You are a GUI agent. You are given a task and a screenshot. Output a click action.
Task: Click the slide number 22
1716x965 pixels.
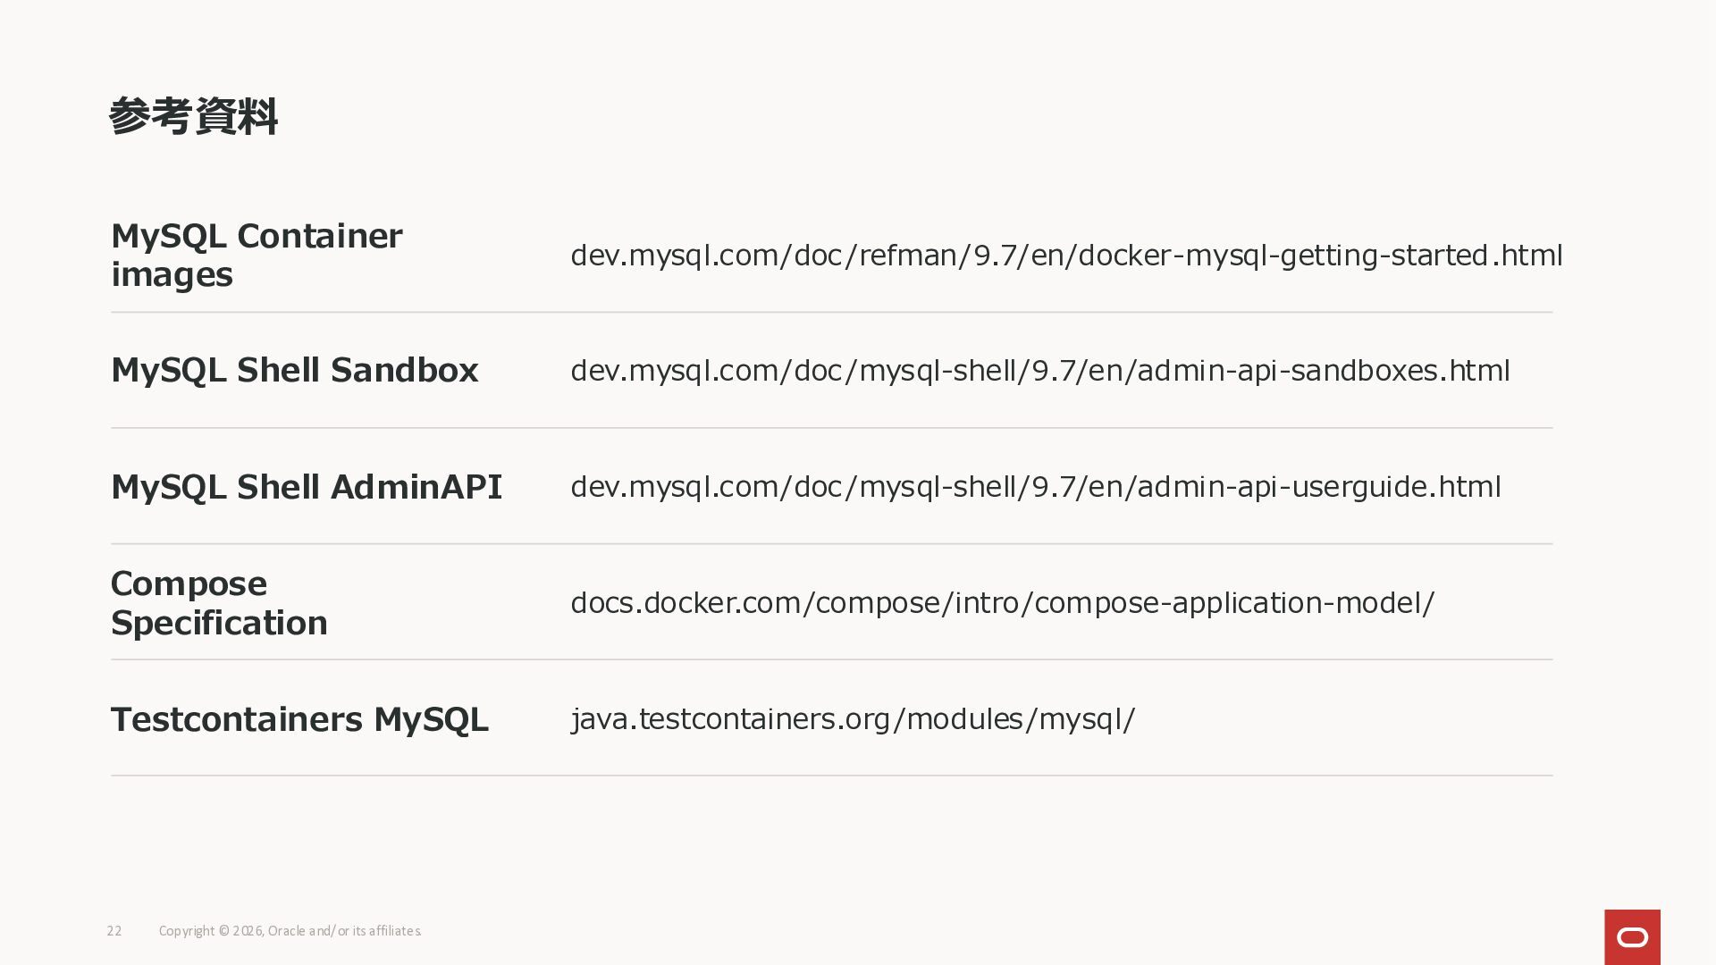click(114, 931)
